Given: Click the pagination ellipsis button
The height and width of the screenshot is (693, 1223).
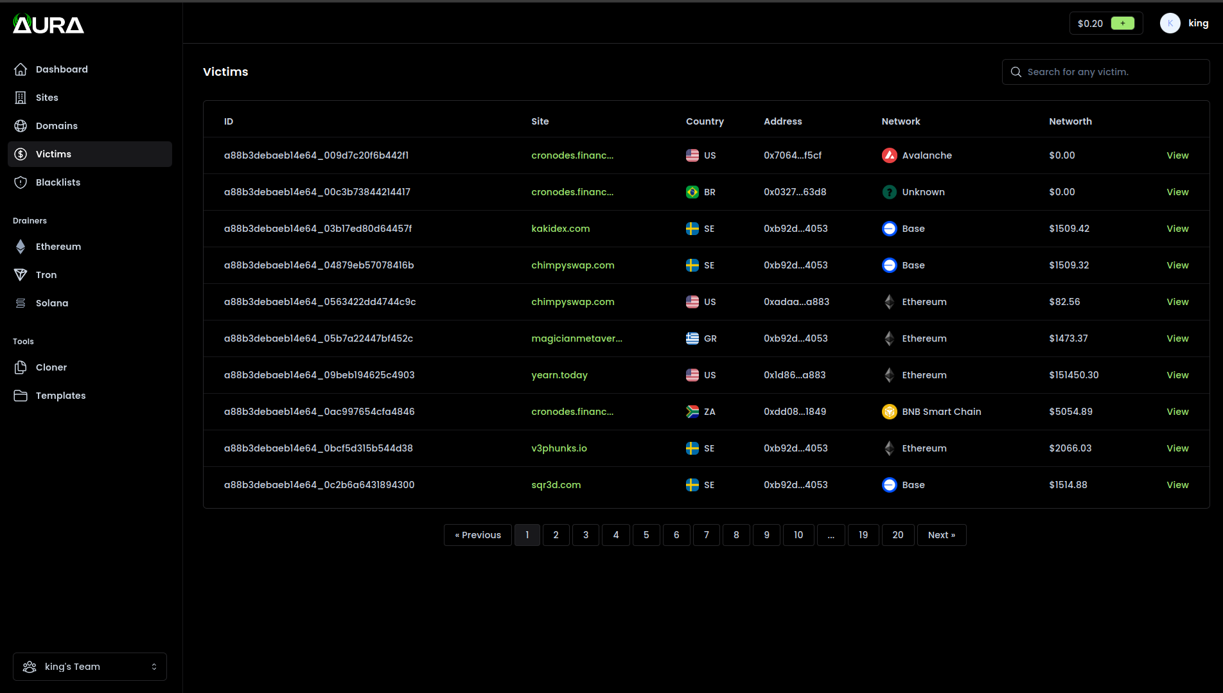Looking at the screenshot, I should coord(831,535).
